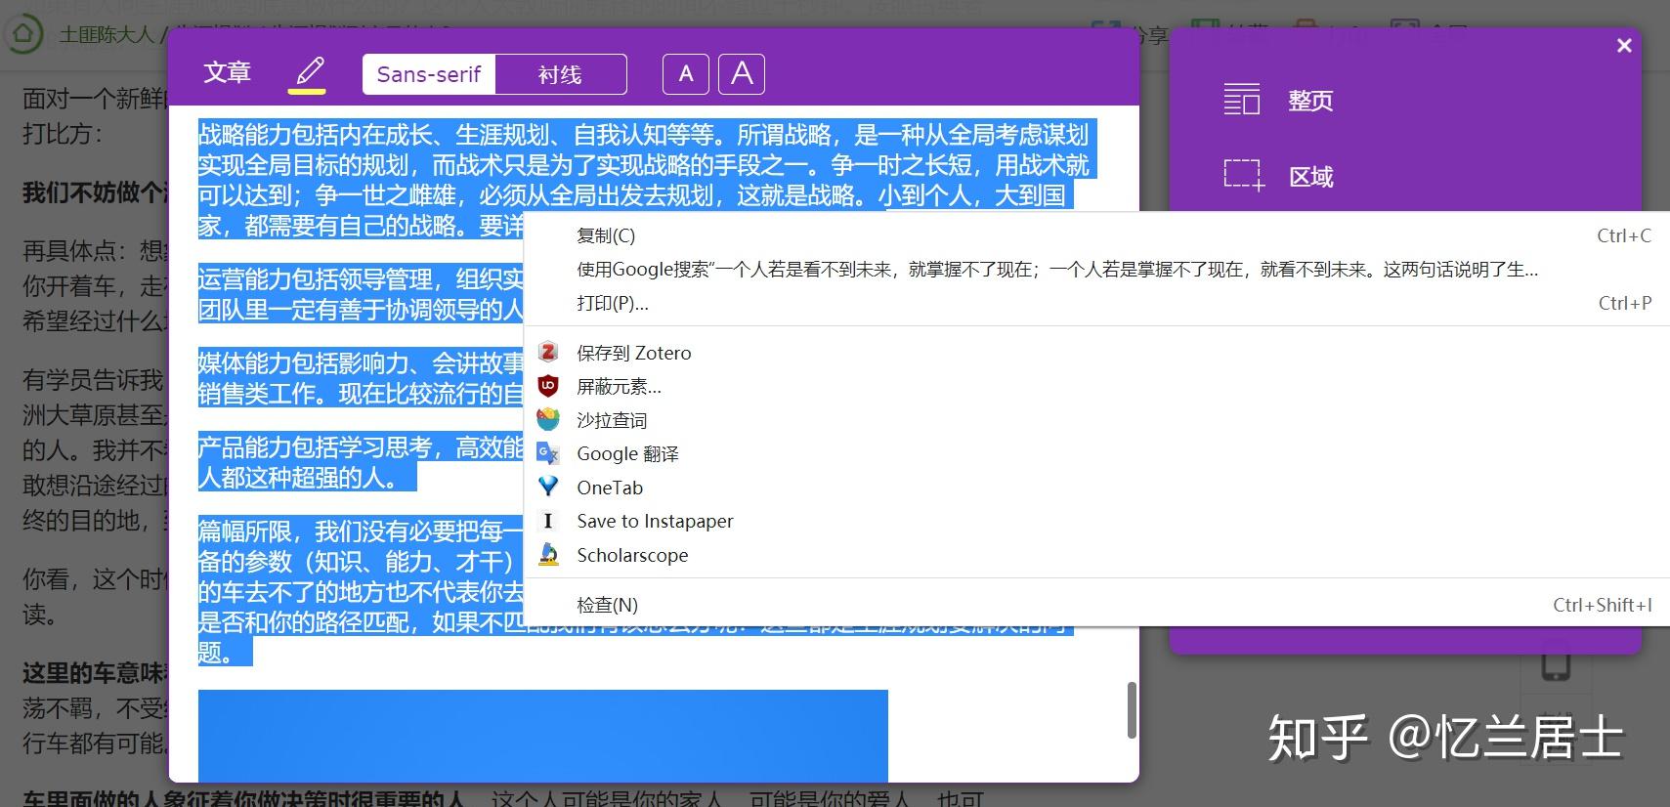The image size is (1670, 807).
Task: Click the phone icon on background page
Action: click(1556, 662)
